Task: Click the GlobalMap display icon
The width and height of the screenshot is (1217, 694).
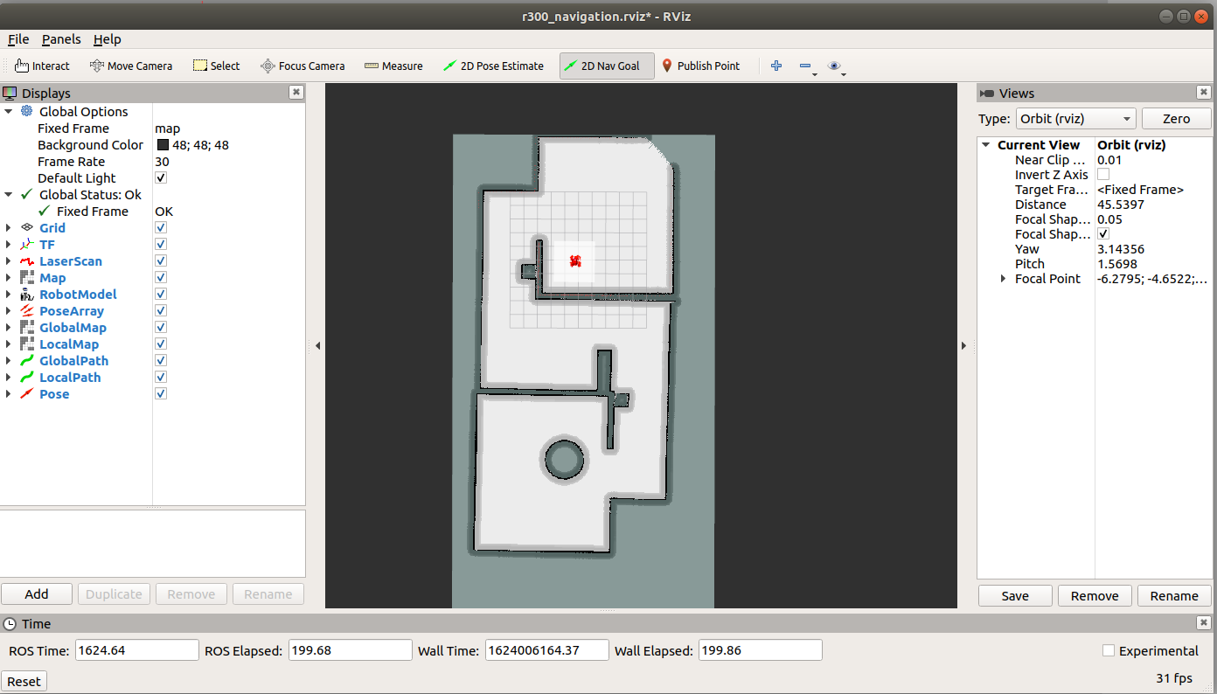Action: pos(26,328)
